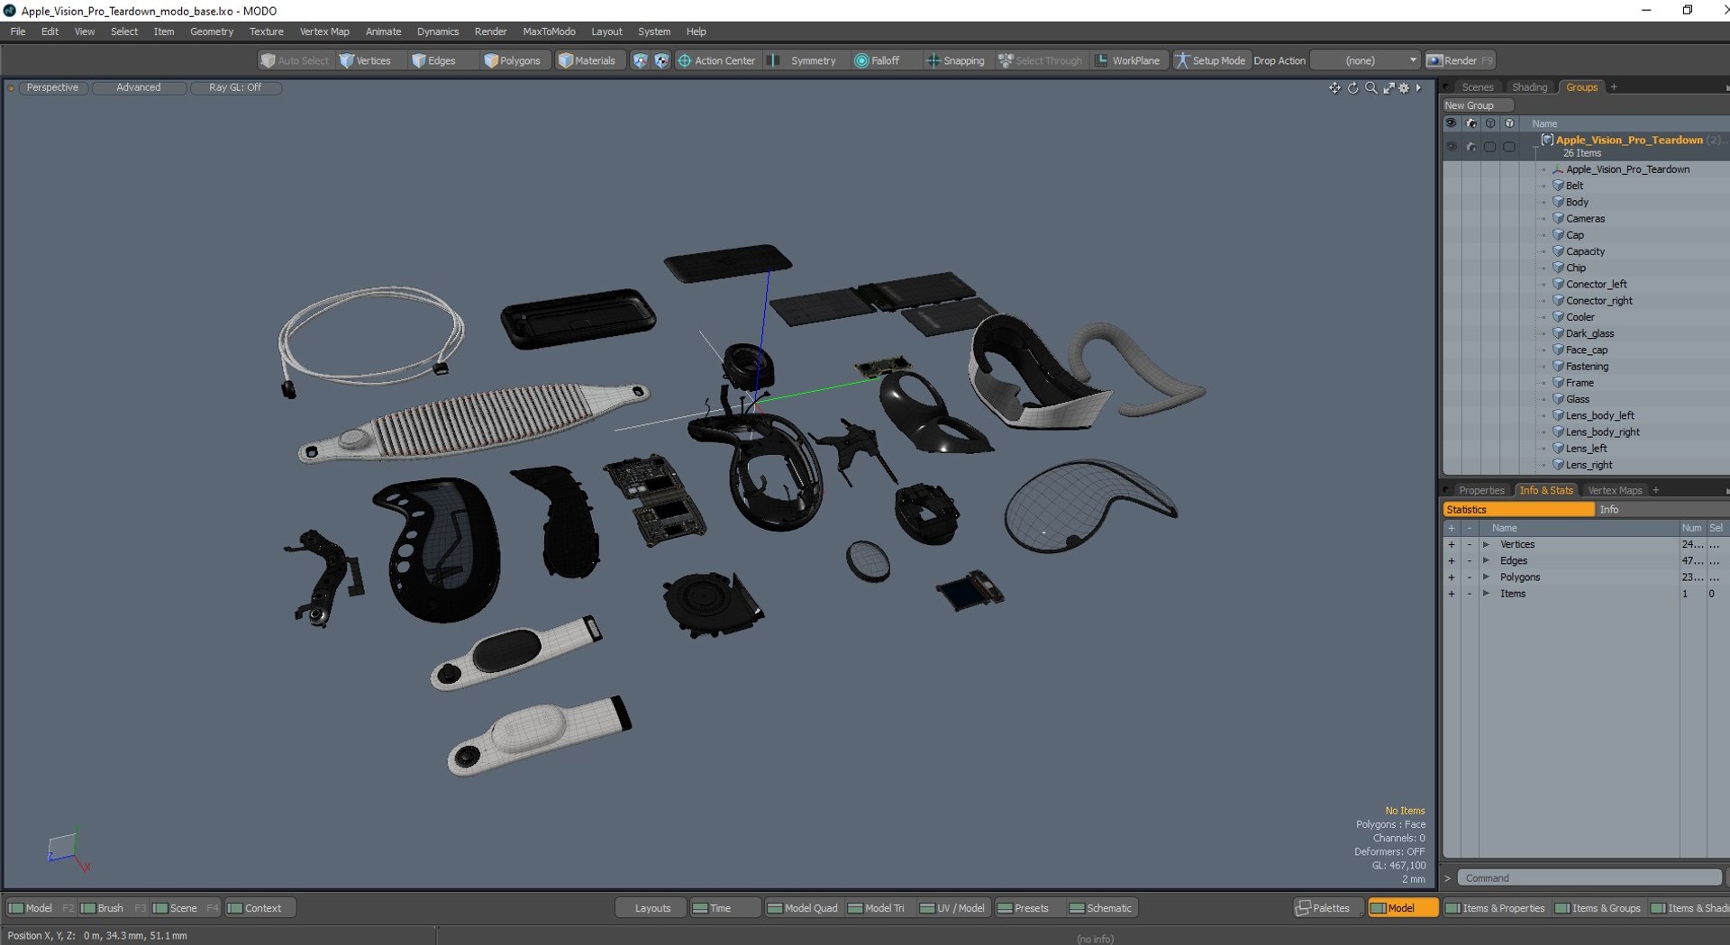Open the Action Center options
The height and width of the screenshot is (945, 1730).
click(716, 60)
